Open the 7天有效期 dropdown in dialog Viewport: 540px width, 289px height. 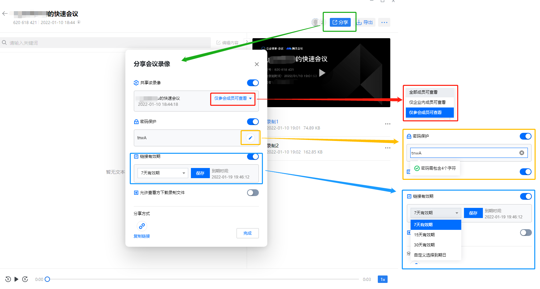click(163, 173)
